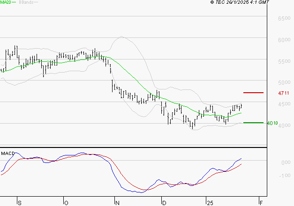Click the TEC copyright timestamp text
This screenshot has width=294, height=206.
[240, 2]
